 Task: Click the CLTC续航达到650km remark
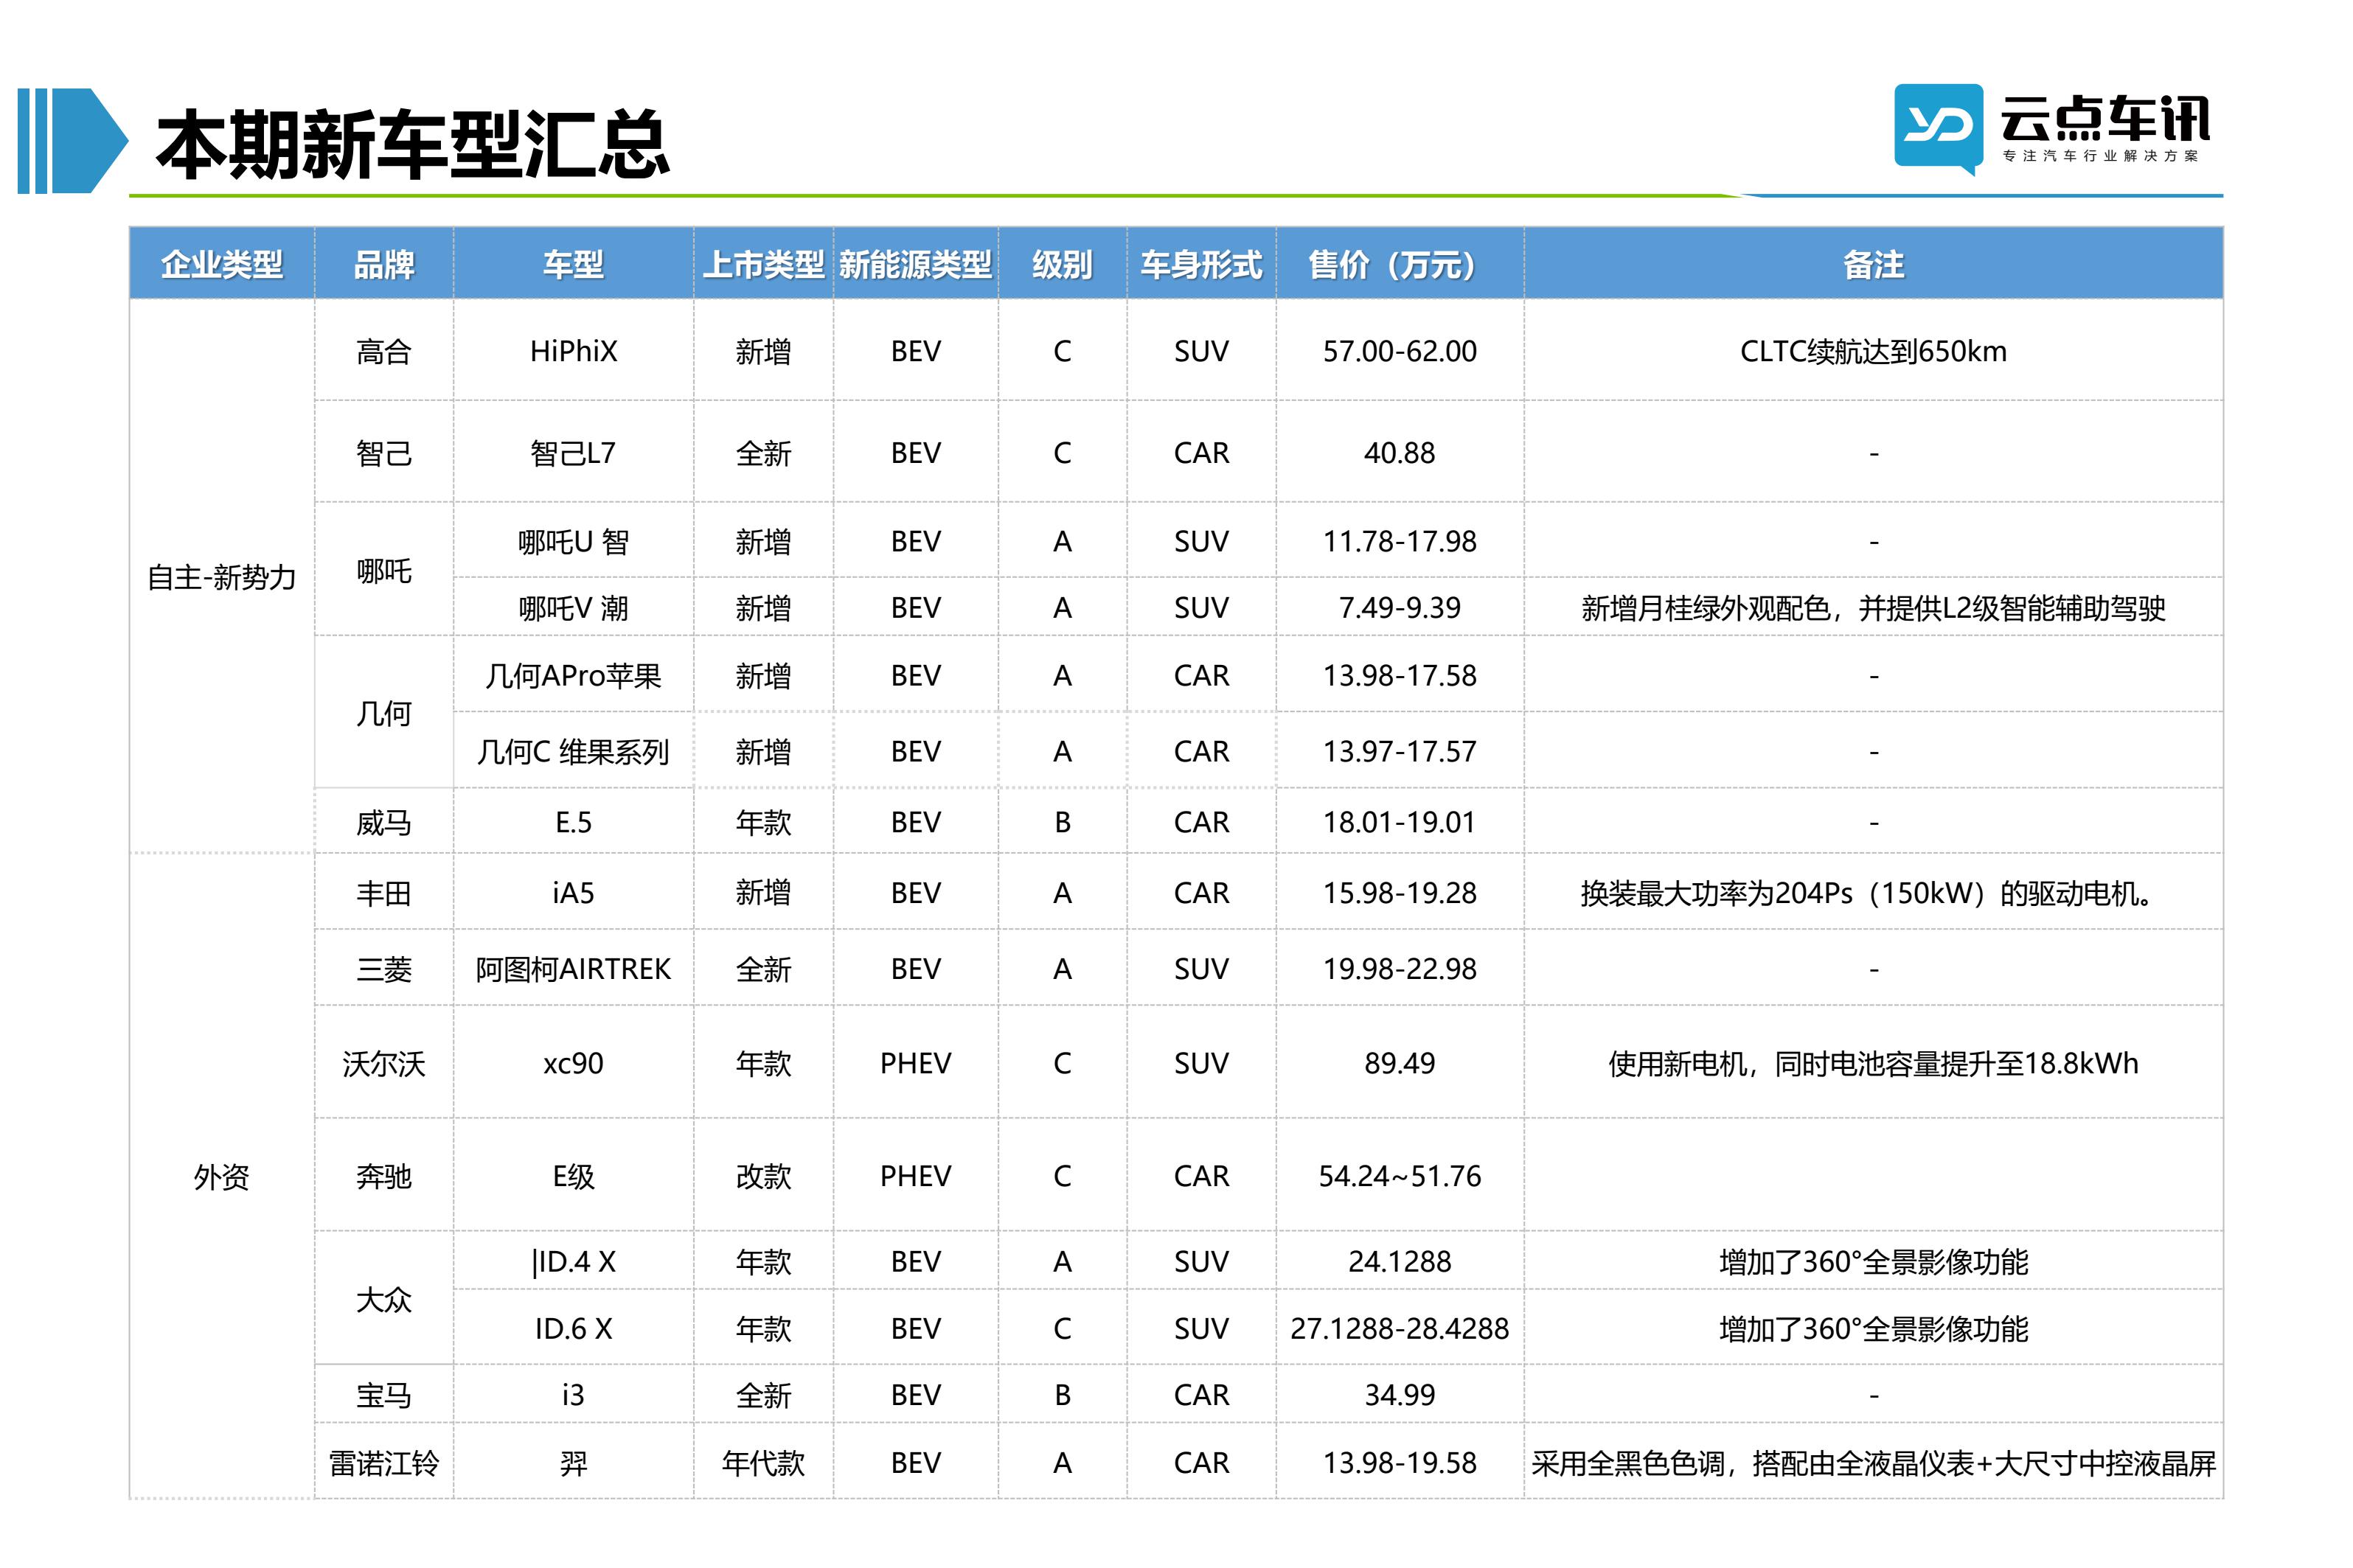coord(1873,351)
